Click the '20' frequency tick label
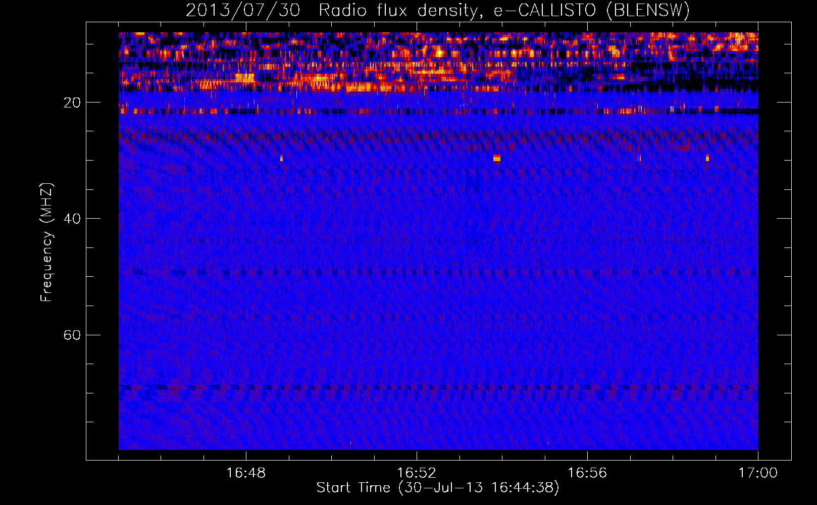Image resolution: width=817 pixels, height=505 pixels. (x=72, y=103)
